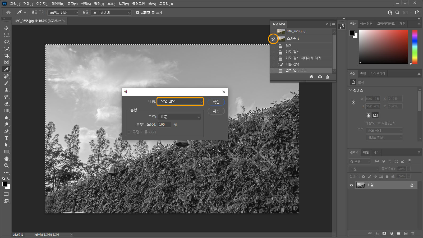This screenshot has height=238, width=423.
Task: Select the Path Selection tool
Action: [x=6, y=145]
